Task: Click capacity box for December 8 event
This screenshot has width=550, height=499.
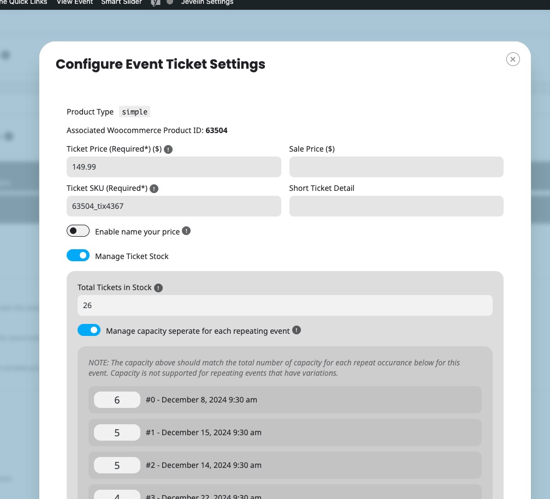Action: point(117,400)
